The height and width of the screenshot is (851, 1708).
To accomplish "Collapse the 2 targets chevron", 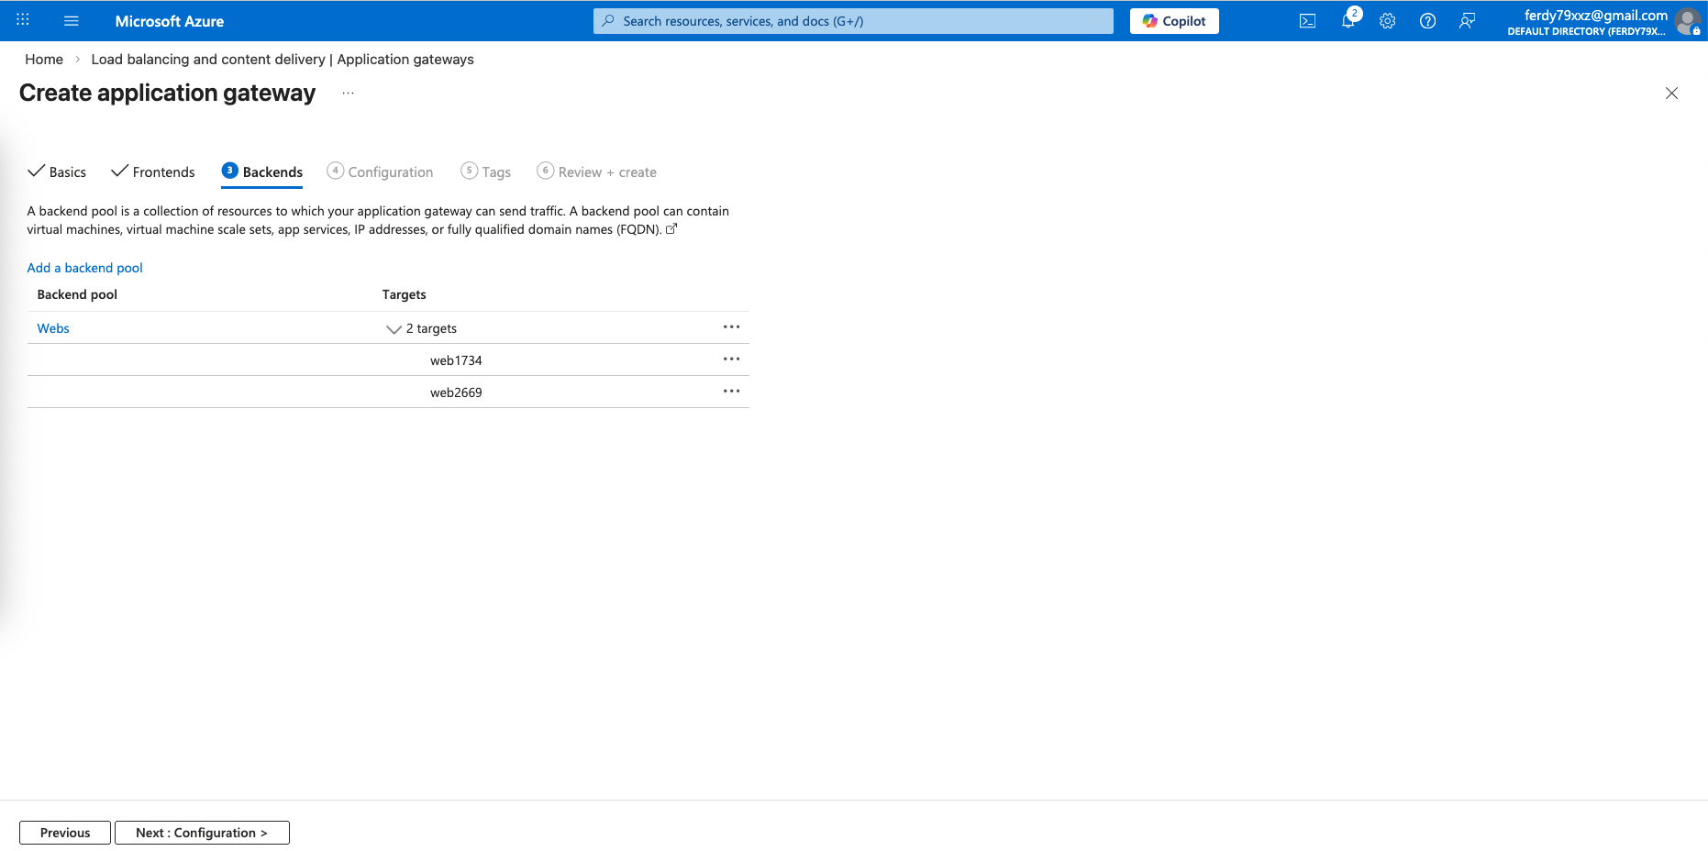I will point(394,329).
